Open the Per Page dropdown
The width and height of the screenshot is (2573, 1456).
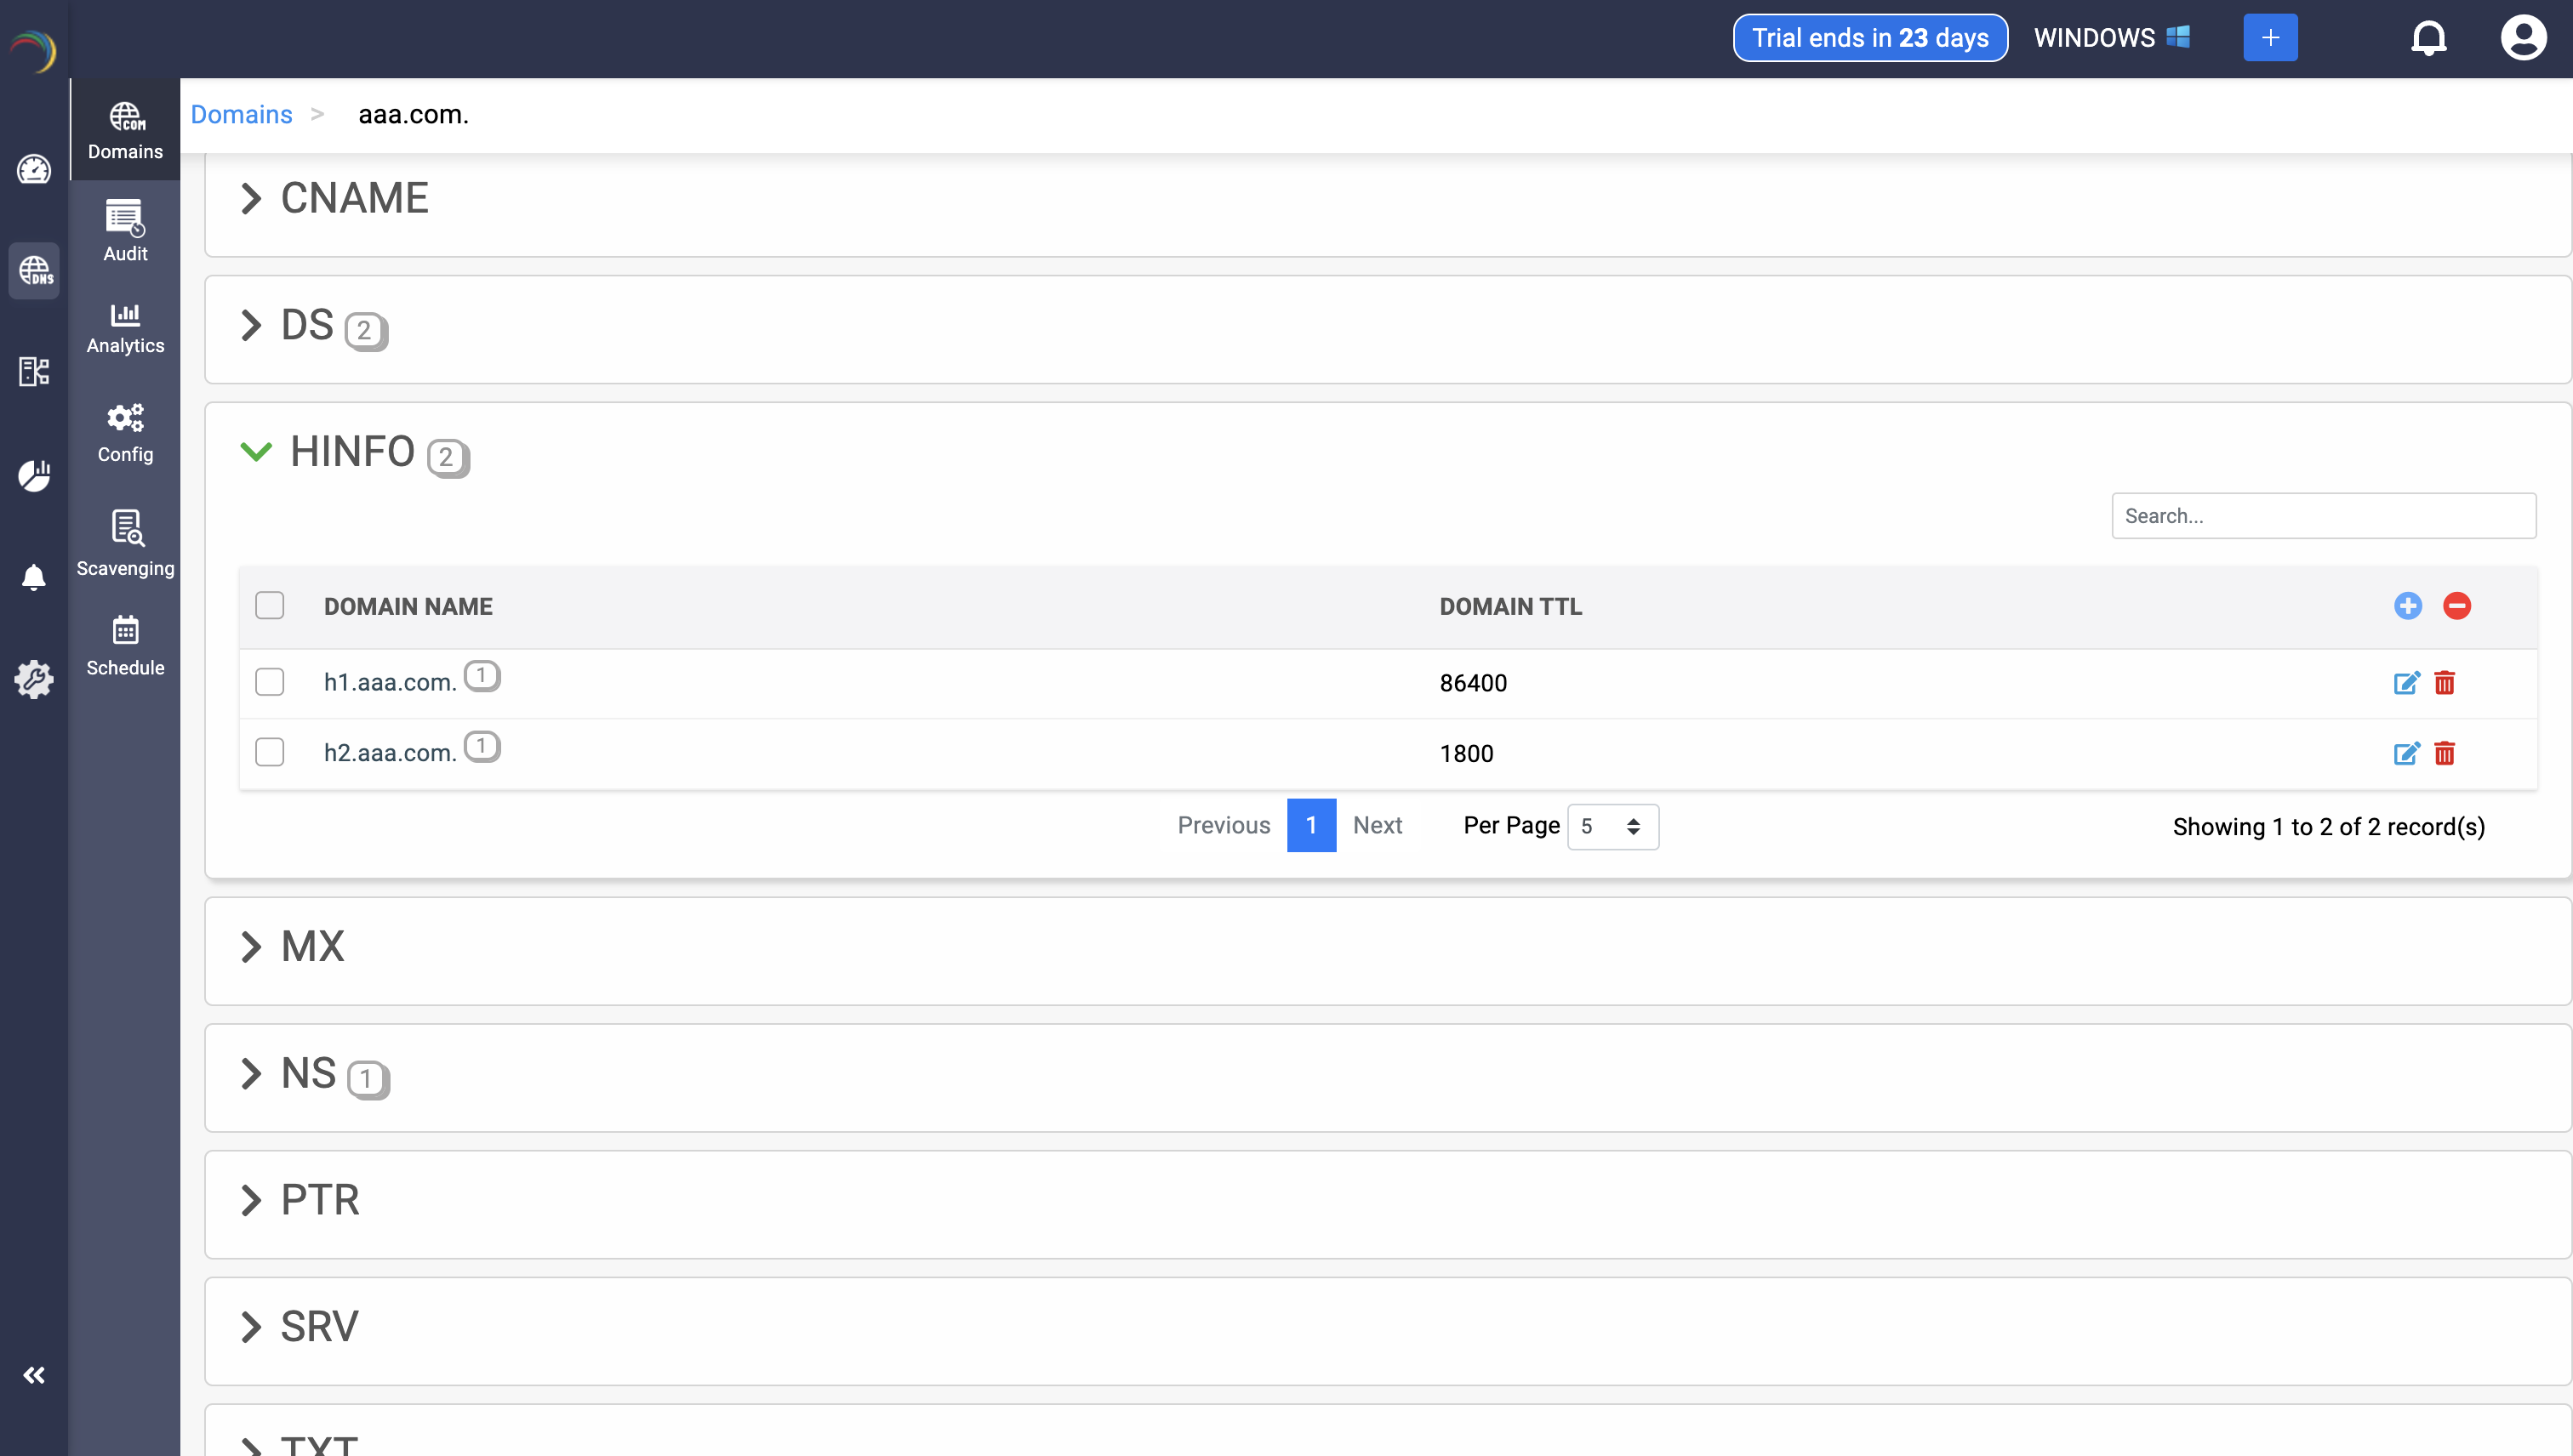coord(1612,827)
